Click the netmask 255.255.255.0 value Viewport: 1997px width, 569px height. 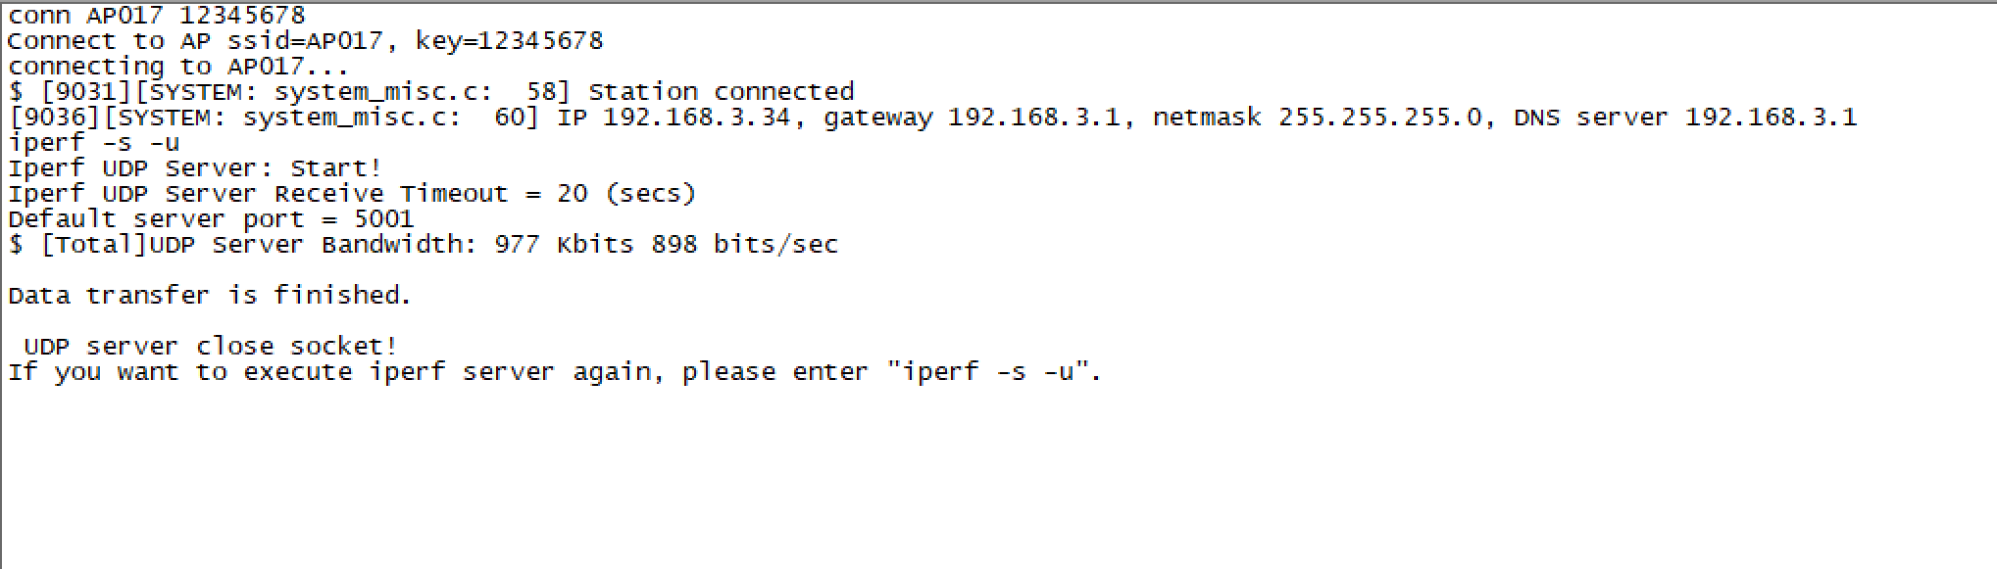coord(1380,118)
